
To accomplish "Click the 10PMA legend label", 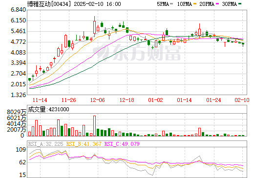I will click(185, 4).
